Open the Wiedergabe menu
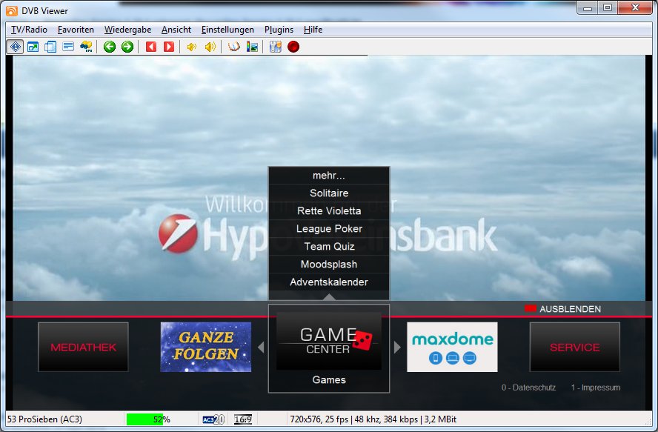 127,30
